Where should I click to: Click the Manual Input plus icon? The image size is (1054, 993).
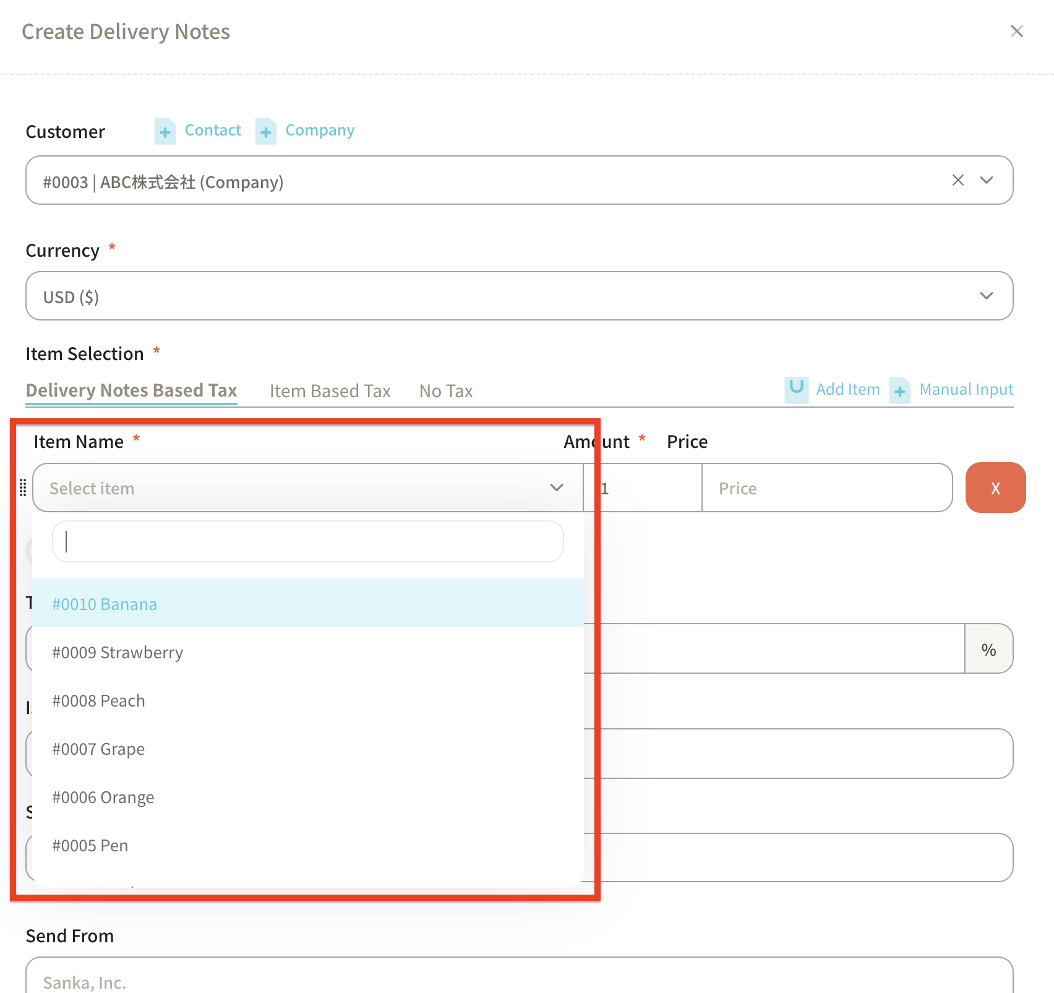(899, 390)
